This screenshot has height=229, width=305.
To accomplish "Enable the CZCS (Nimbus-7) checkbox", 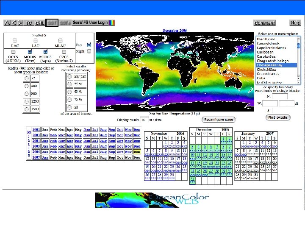I will [64, 52].
